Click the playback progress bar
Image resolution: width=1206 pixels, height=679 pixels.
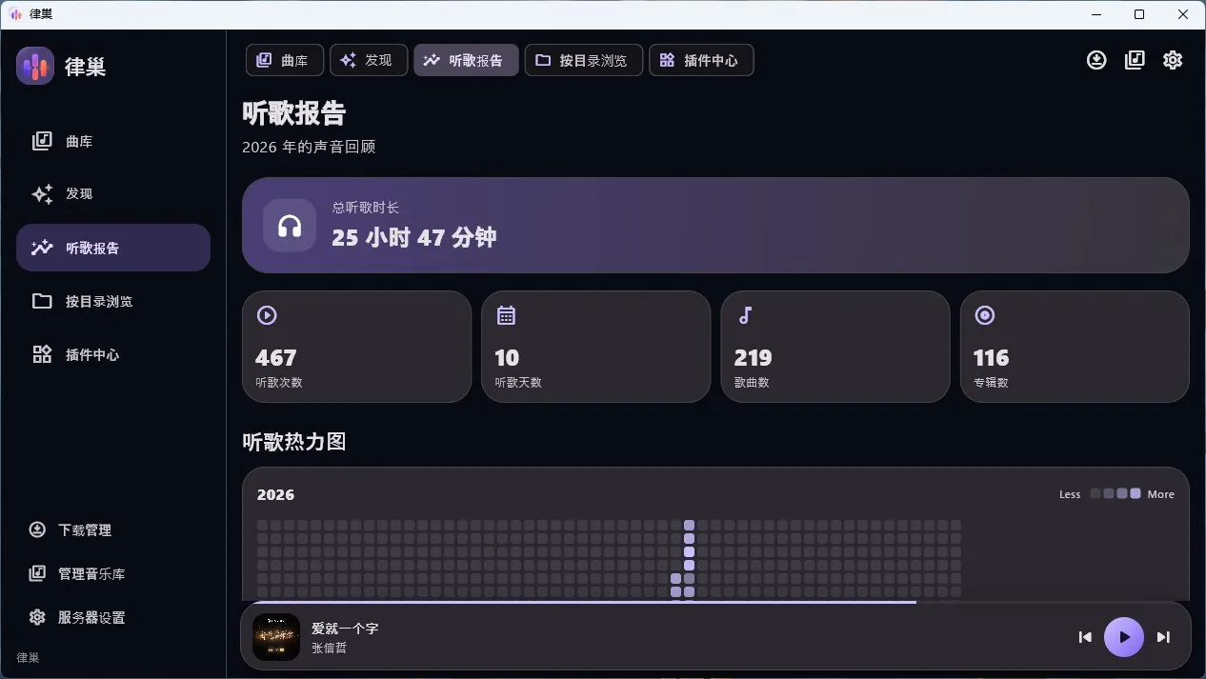click(x=715, y=602)
